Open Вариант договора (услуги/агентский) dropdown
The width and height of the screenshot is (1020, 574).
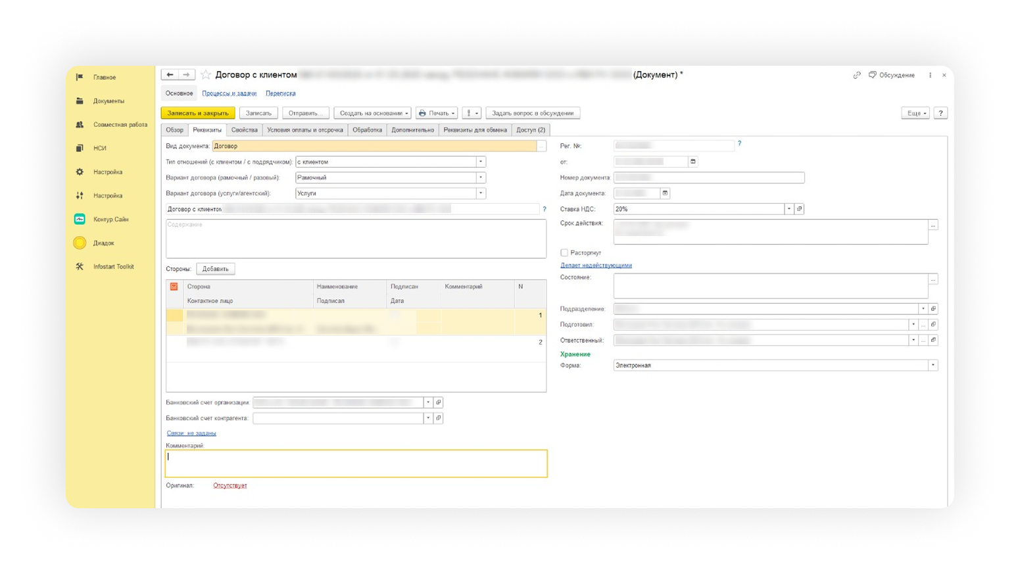point(481,193)
